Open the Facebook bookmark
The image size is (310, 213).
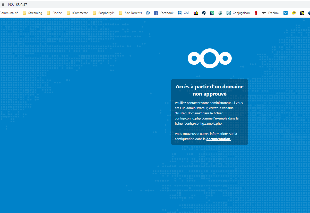pos(164,13)
